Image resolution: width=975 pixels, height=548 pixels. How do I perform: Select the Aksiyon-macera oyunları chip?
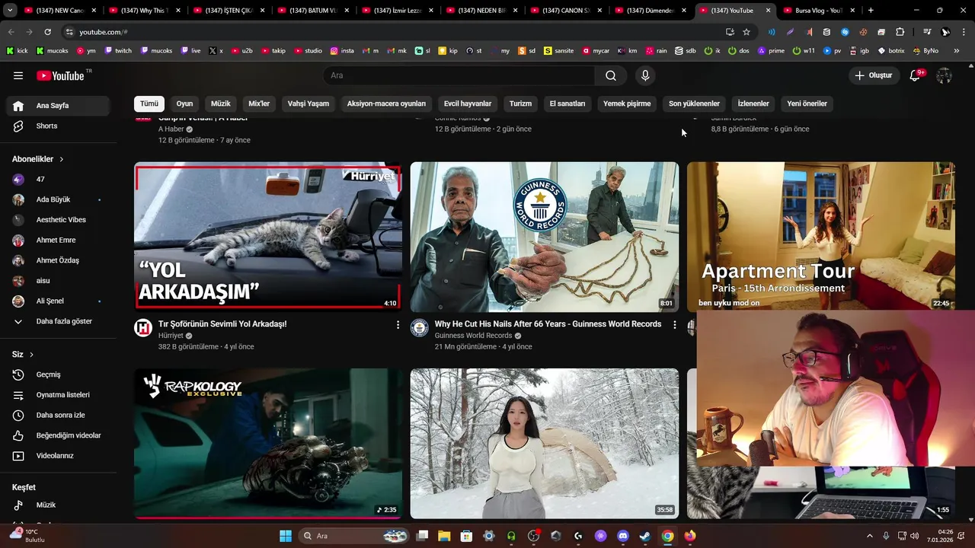point(386,104)
